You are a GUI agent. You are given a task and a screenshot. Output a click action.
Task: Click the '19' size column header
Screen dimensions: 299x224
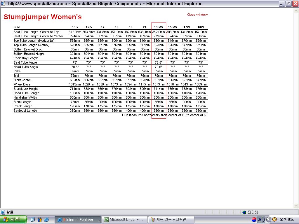coord(131,27)
